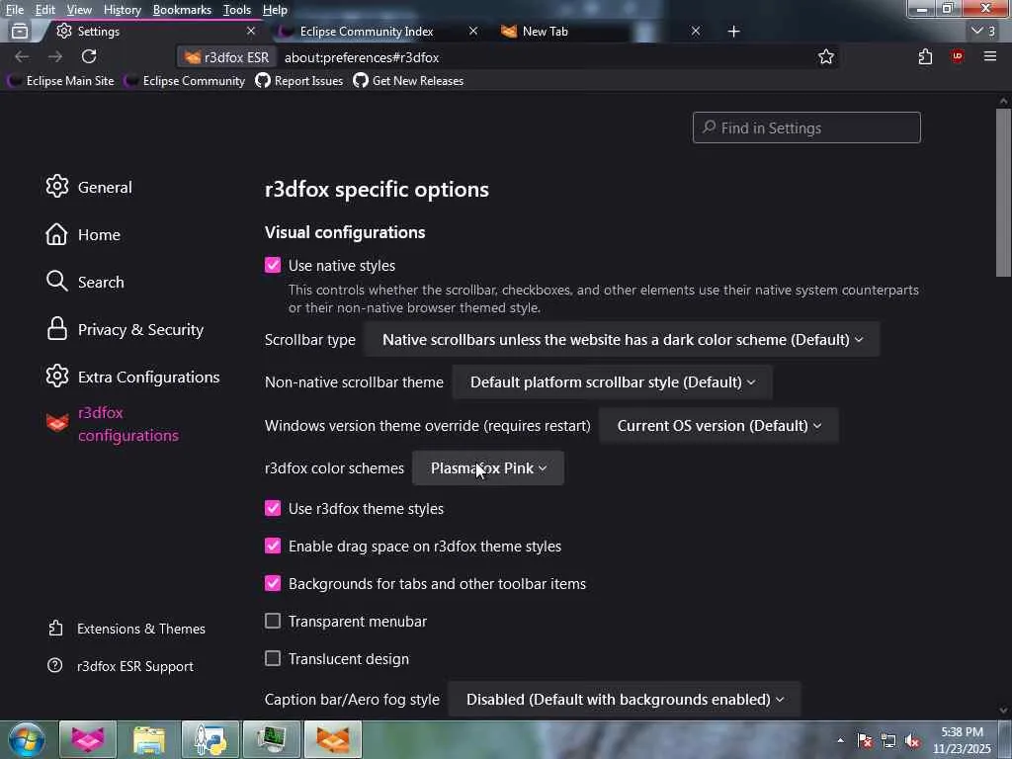Open the uBlock Origin toolbar icon
The height and width of the screenshot is (759, 1012).
tap(957, 56)
